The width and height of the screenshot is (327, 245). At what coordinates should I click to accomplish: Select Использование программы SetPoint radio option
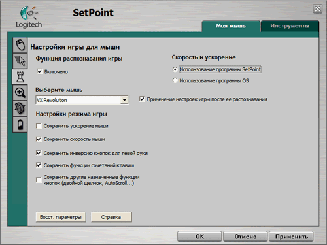pos(175,69)
